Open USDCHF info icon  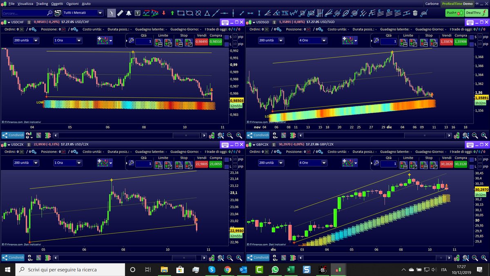point(29,22)
